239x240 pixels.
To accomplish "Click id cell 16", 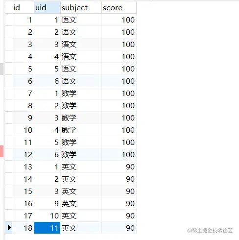I will point(23,203).
